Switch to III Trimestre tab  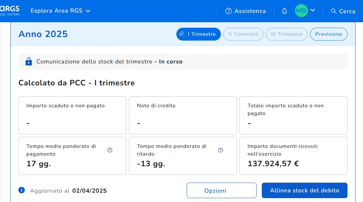(287, 34)
